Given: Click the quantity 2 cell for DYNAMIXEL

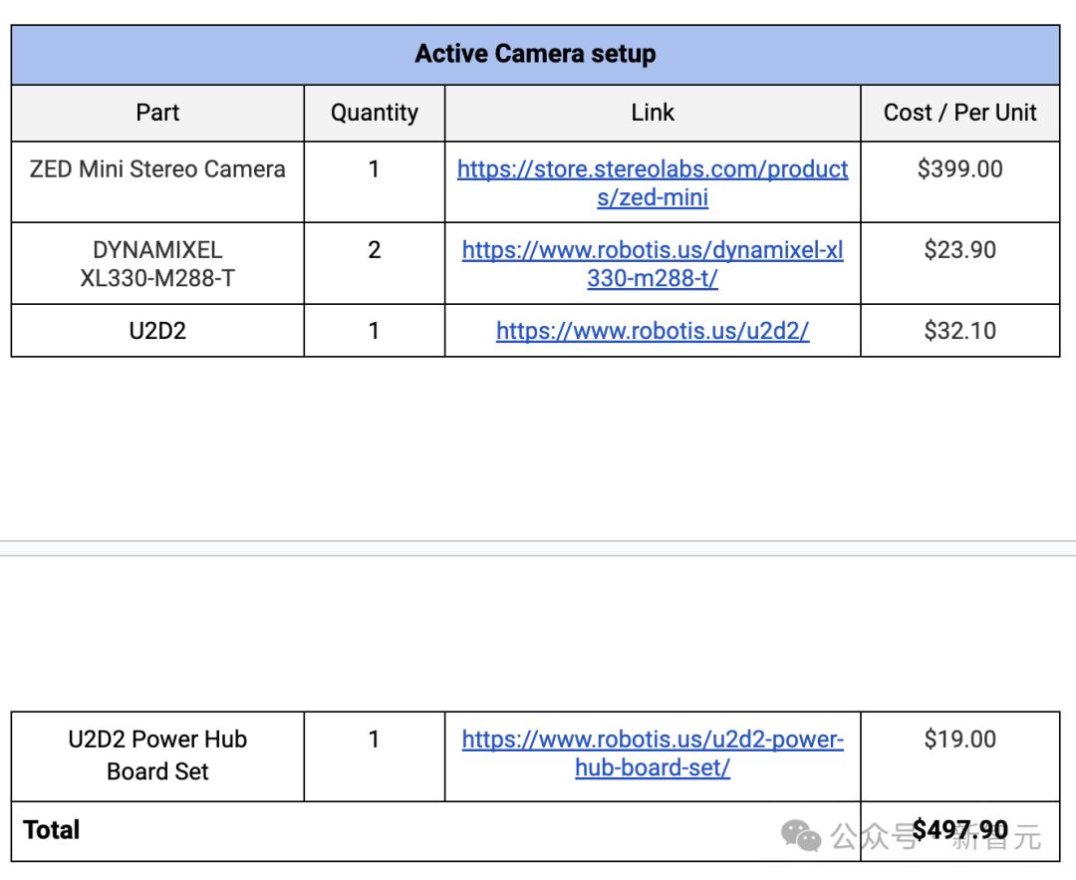Looking at the screenshot, I should tap(374, 263).
